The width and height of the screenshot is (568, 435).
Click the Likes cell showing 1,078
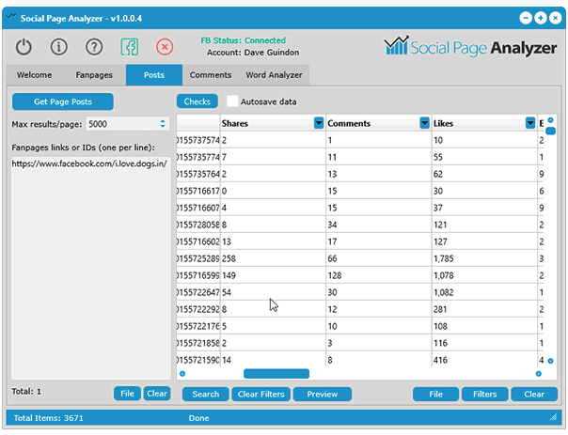(x=484, y=276)
